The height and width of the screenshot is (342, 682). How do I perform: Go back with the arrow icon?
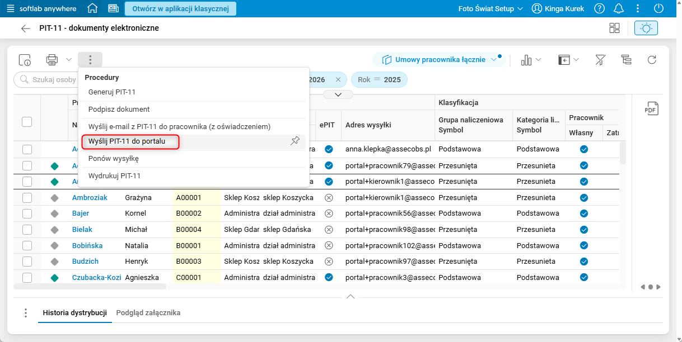point(25,28)
